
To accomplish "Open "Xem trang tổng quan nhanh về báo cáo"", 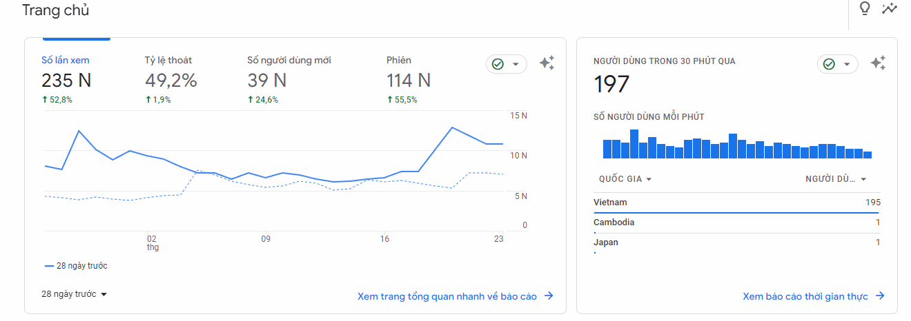I will [x=447, y=296].
